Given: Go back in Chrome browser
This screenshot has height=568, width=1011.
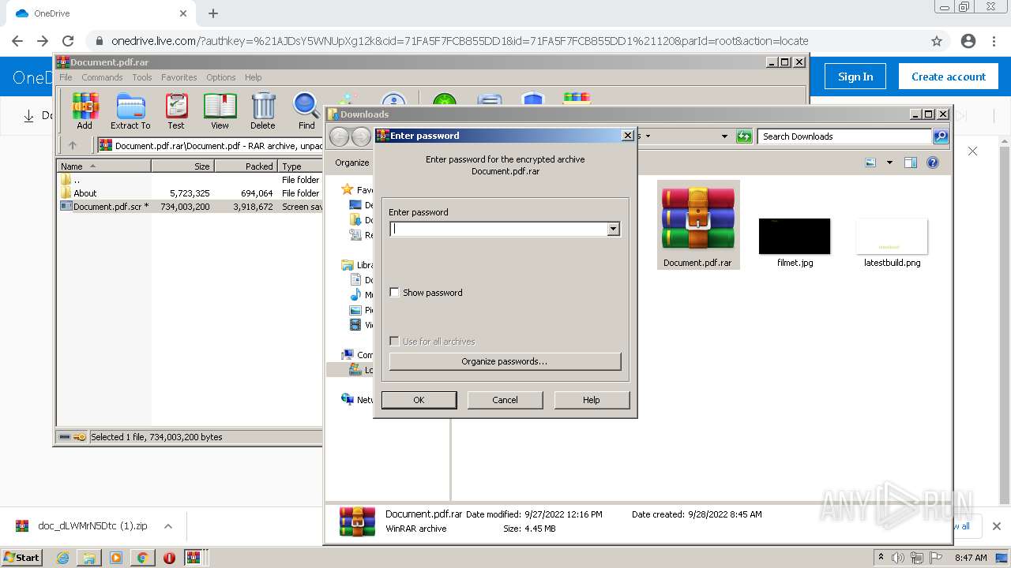Looking at the screenshot, I should (17, 41).
